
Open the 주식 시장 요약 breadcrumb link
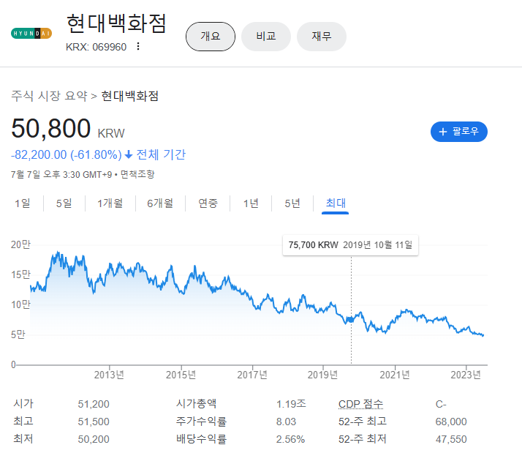point(49,96)
